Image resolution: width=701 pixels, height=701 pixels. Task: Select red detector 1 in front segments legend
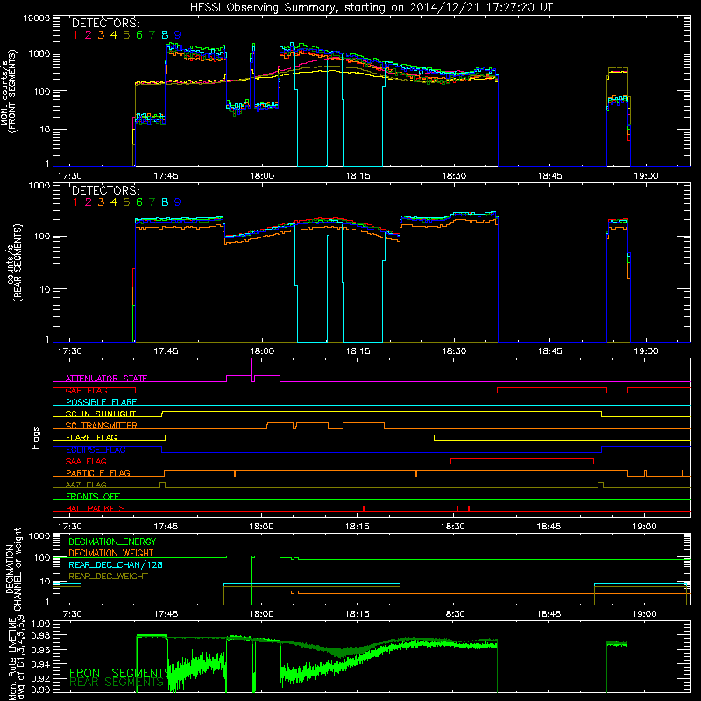click(75, 35)
